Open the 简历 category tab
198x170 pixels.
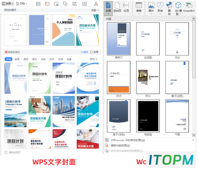point(34,59)
